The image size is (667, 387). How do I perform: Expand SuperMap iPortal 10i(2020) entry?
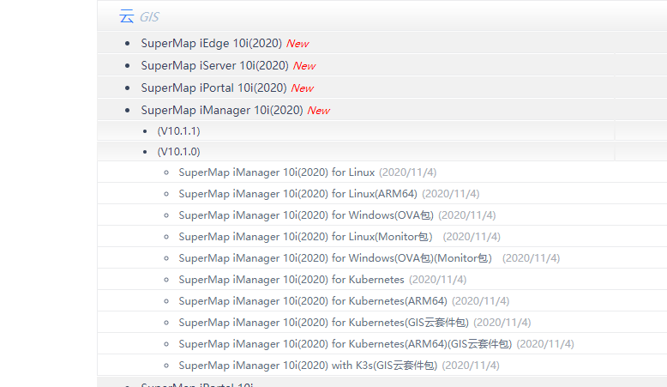(x=214, y=88)
